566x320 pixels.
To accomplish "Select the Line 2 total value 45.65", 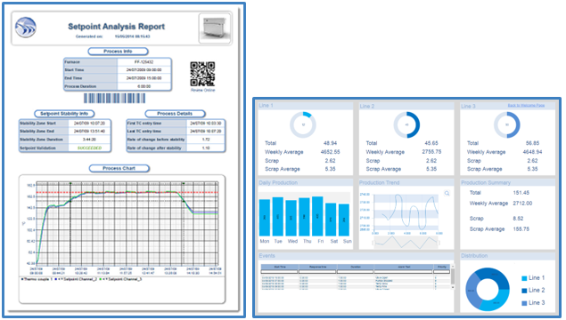I will click(431, 143).
